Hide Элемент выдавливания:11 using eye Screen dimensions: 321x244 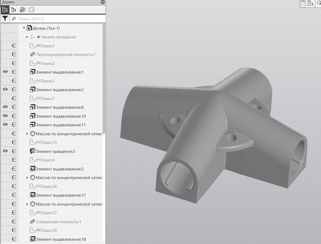(x=5, y=124)
